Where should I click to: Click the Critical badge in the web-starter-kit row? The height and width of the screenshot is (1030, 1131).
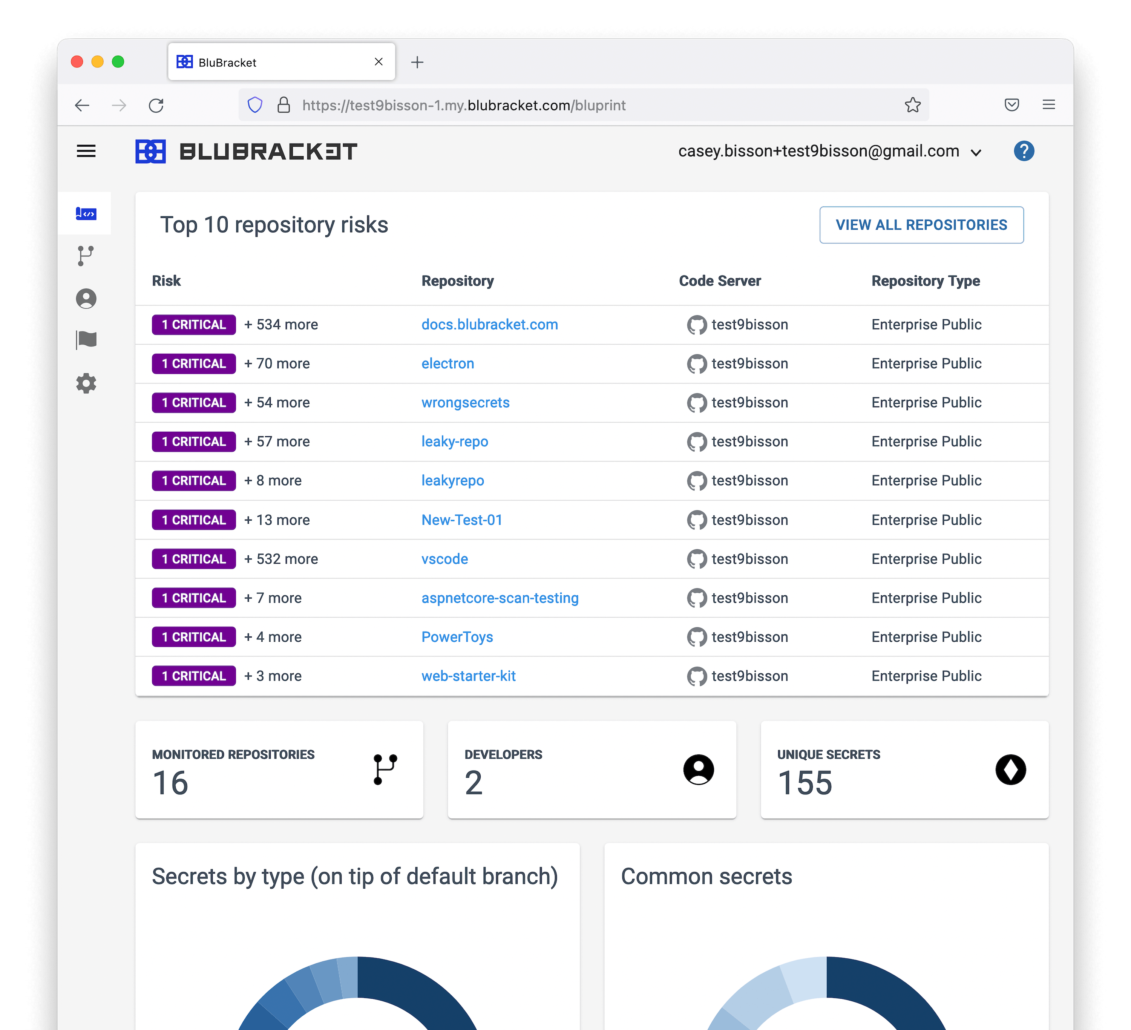[193, 676]
